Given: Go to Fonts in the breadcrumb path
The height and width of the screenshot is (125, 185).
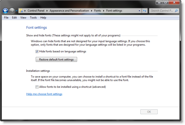Looking at the screenshot, I should (98, 11).
